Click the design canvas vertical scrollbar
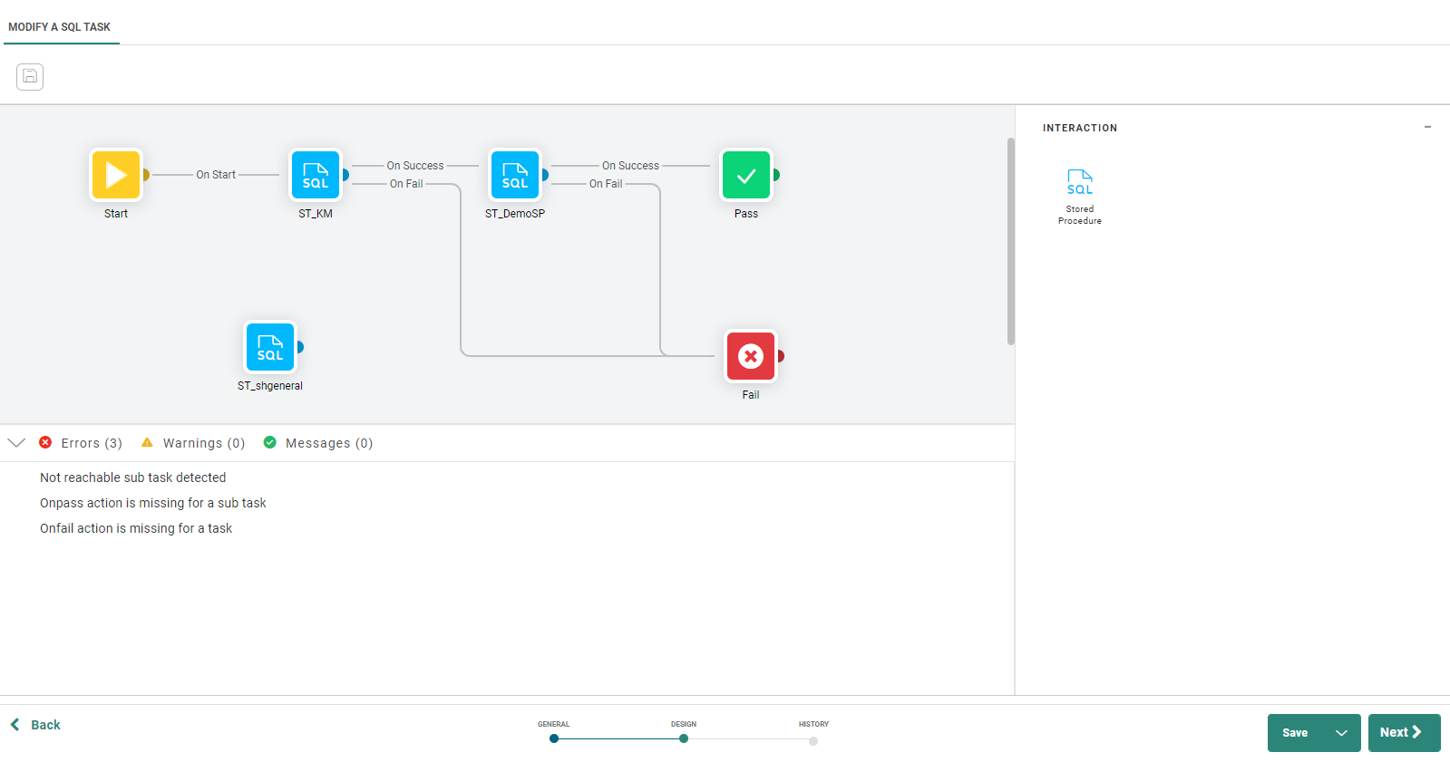 tap(1010, 241)
